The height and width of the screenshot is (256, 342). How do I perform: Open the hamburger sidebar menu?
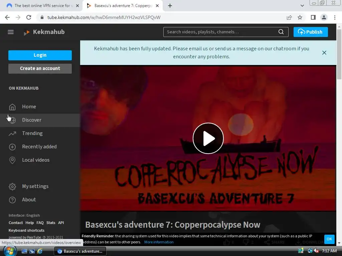11,32
